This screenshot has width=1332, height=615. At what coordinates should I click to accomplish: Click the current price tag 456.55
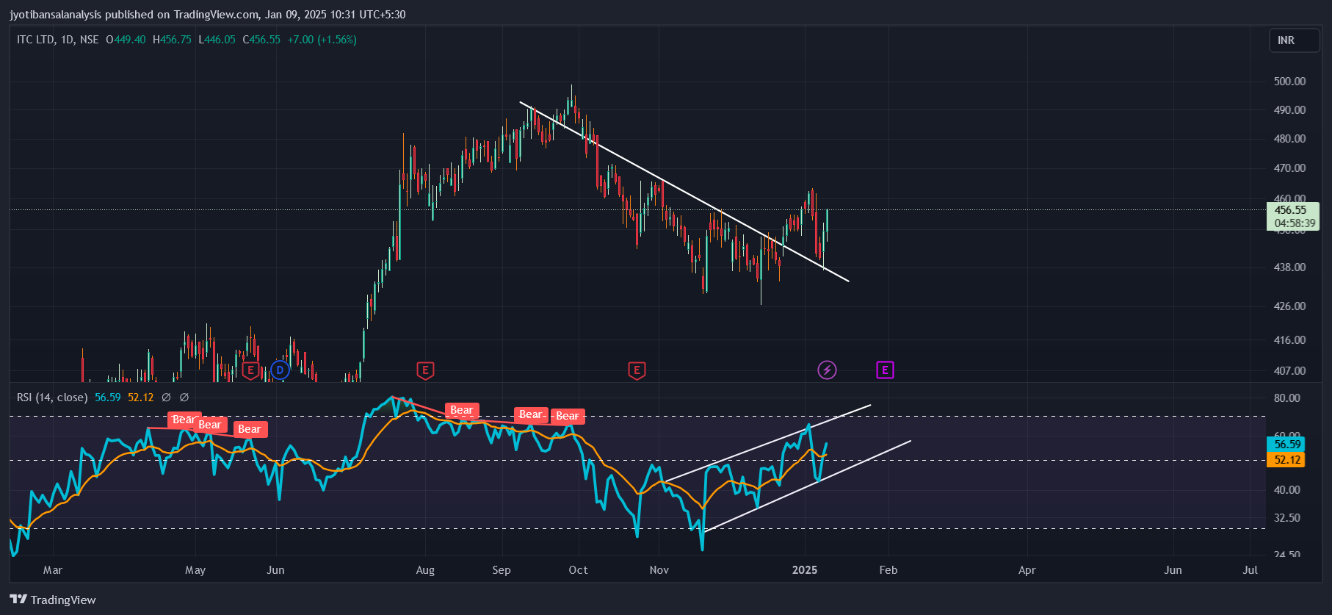1291,210
